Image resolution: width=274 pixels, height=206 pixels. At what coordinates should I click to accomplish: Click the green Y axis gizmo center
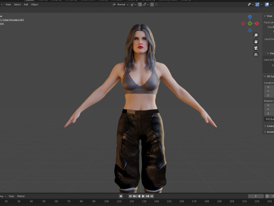250,23
